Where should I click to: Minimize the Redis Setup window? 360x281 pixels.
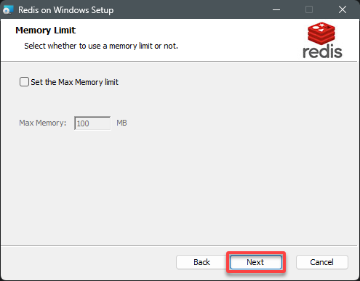(276, 10)
